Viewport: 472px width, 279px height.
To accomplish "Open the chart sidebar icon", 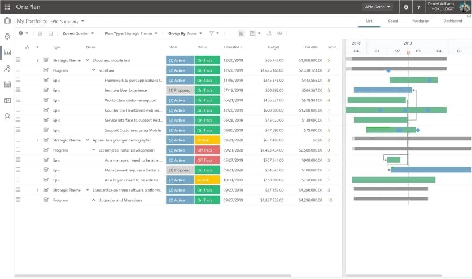I will tap(7, 52).
